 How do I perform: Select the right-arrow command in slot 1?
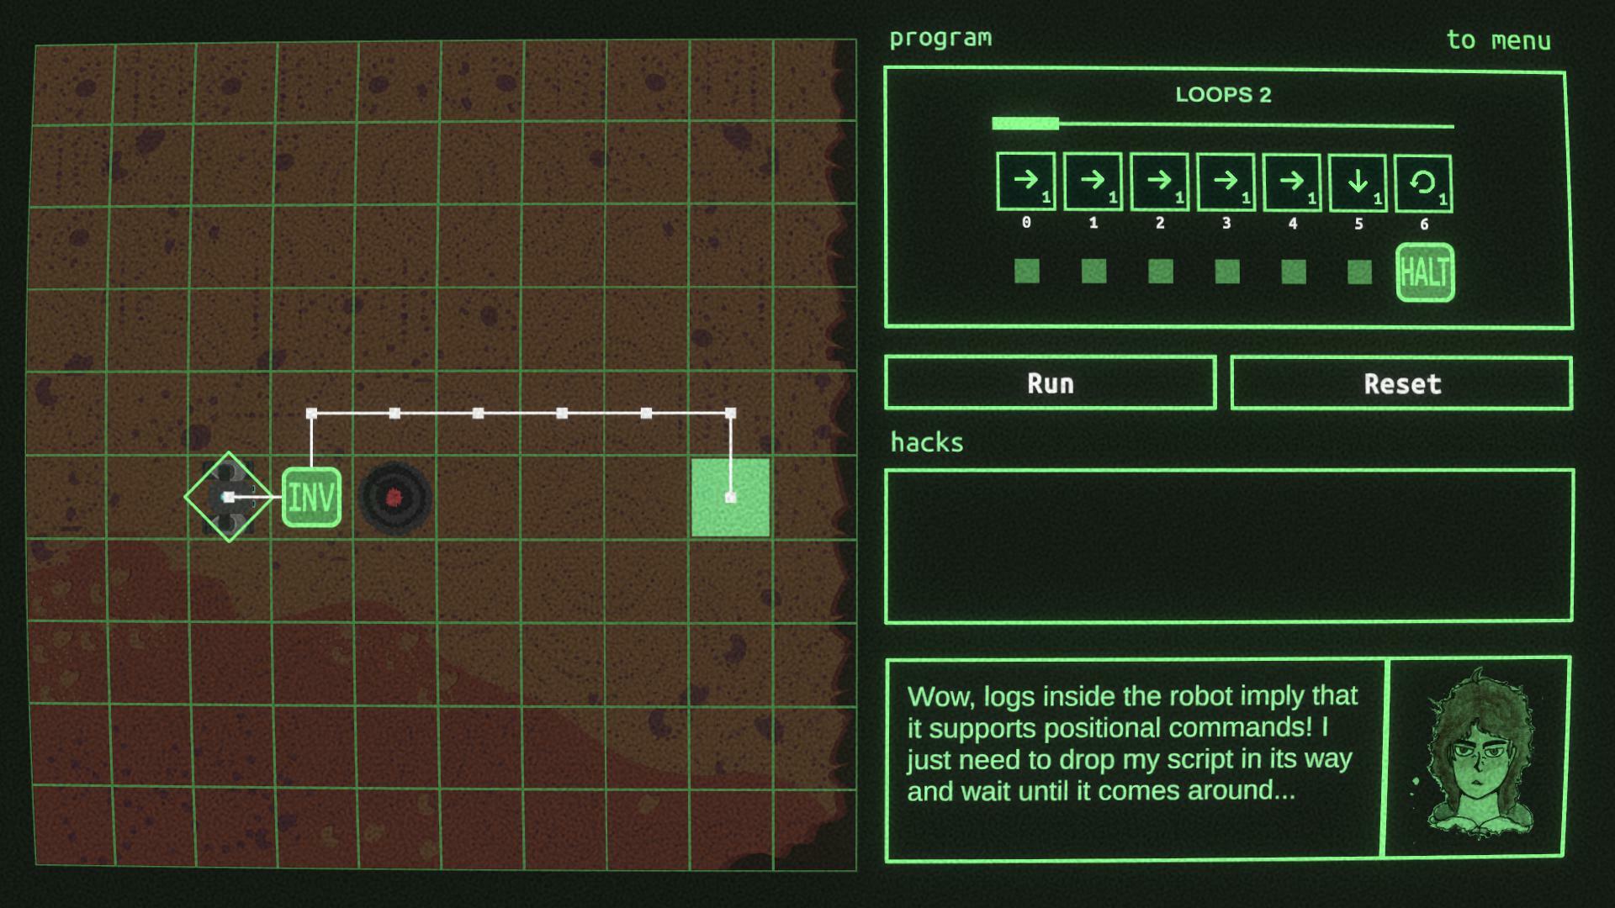[1093, 182]
